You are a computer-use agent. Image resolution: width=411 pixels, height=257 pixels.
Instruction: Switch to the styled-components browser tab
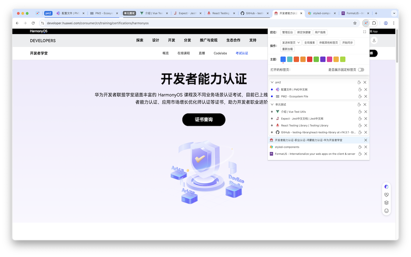coord(321,13)
